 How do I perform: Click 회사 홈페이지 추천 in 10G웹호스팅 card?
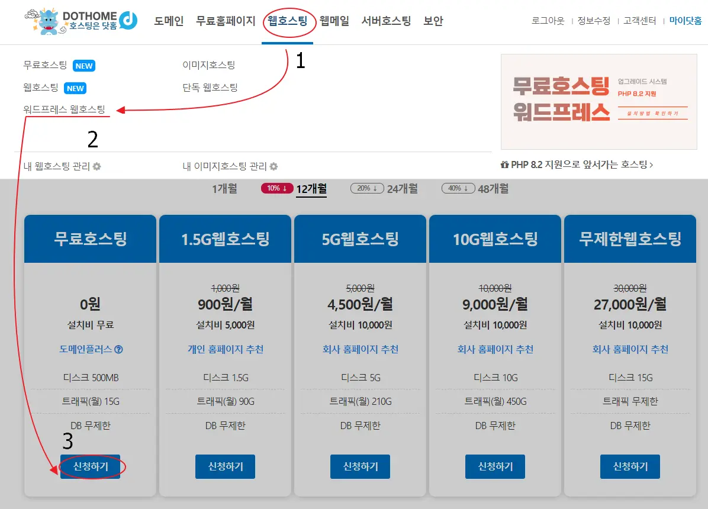(495, 349)
